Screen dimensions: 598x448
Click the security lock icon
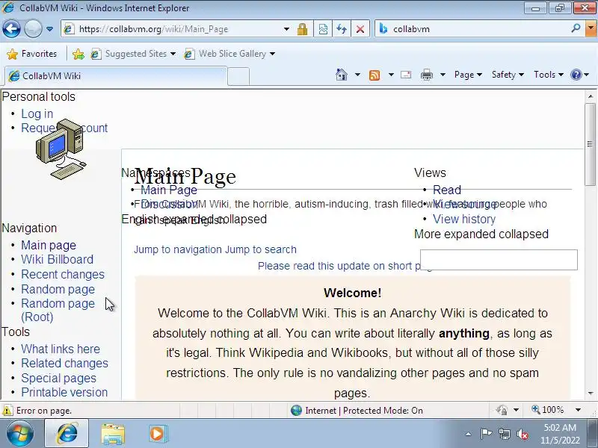(x=303, y=29)
